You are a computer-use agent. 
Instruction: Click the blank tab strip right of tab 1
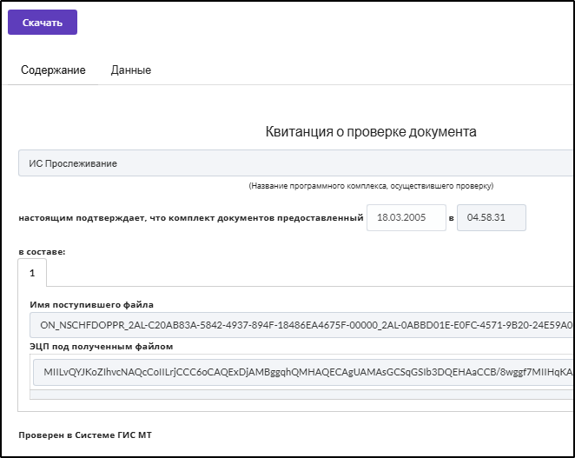click(x=310, y=273)
